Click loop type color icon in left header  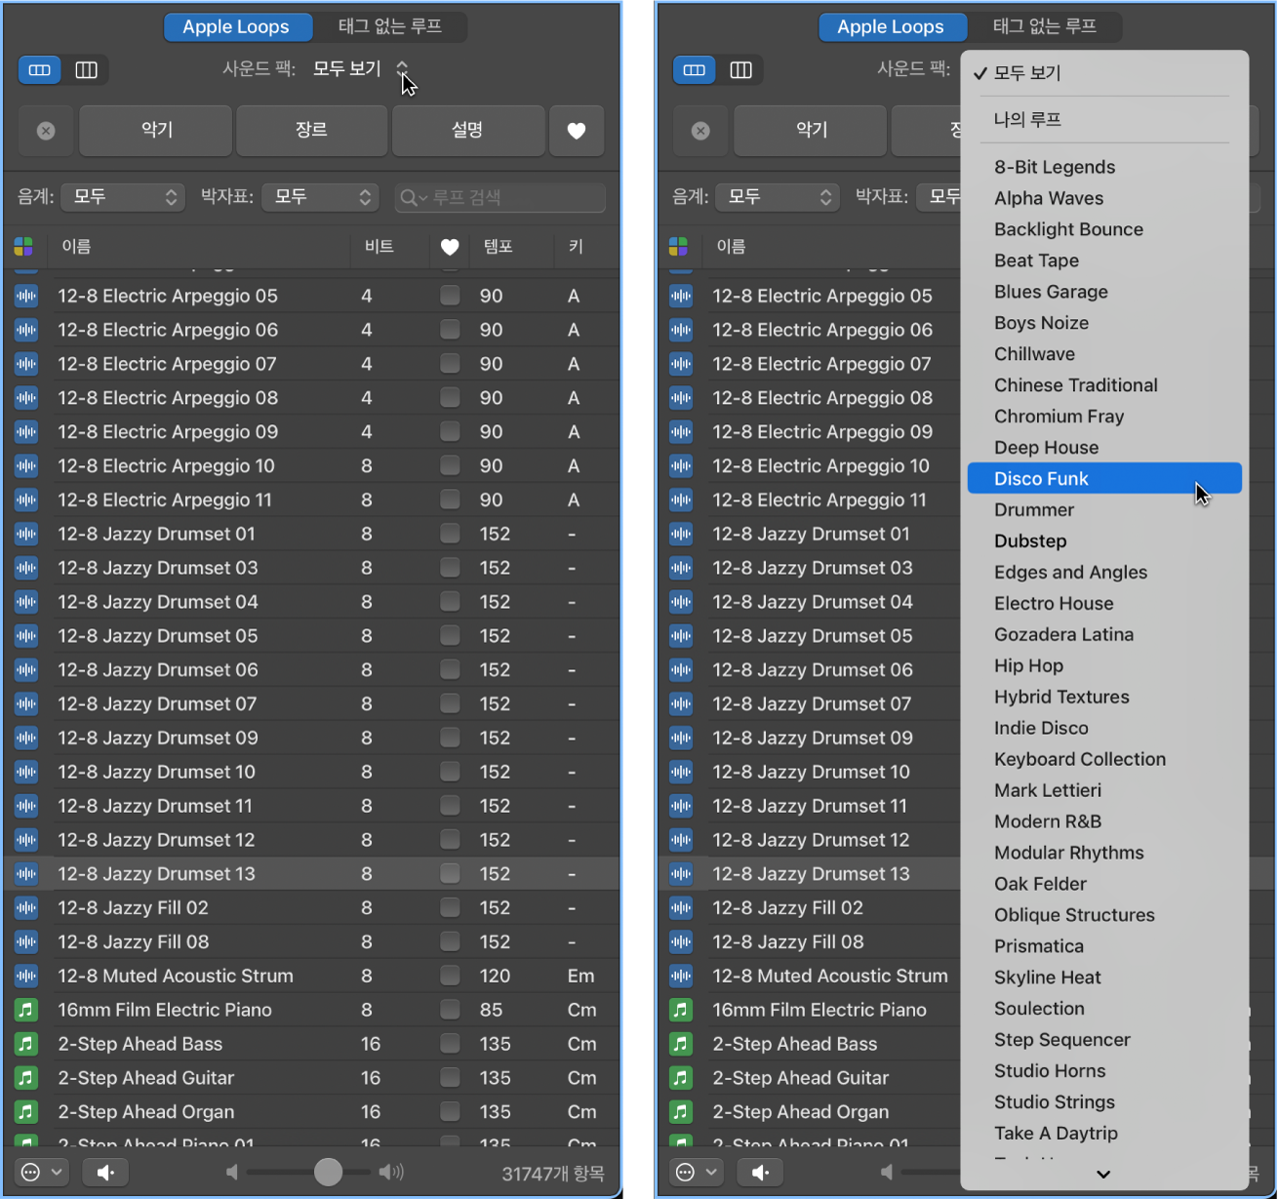pyautogui.click(x=24, y=247)
